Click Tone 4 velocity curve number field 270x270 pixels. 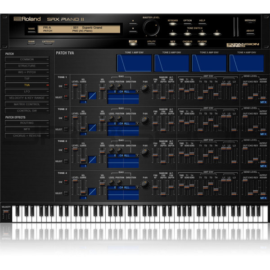83,198
